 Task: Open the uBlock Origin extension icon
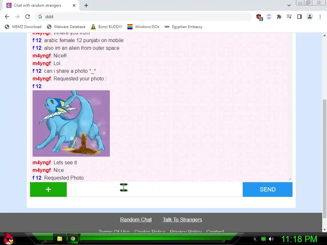coord(259,17)
